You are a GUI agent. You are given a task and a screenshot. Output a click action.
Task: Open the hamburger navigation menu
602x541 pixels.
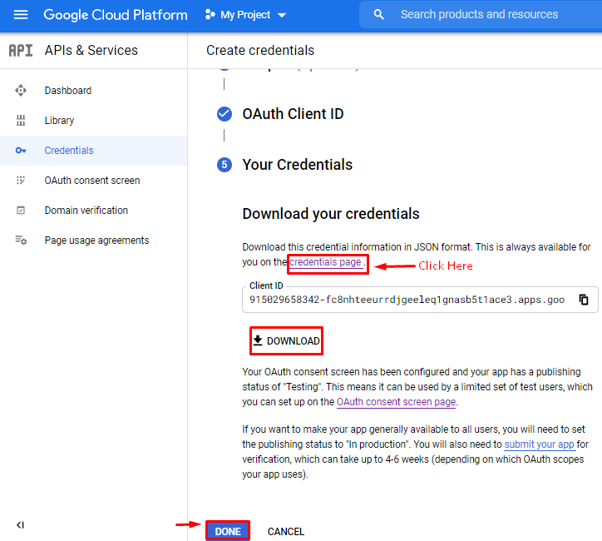21,15
